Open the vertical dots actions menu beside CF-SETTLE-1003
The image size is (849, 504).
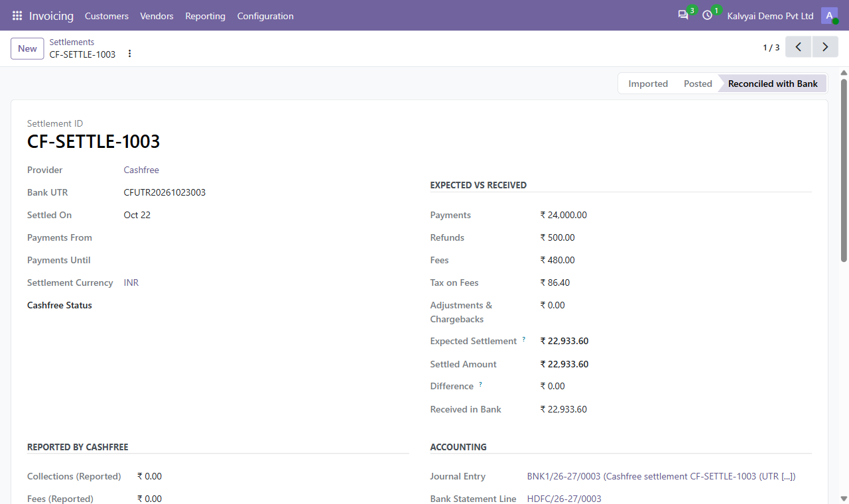click(x=129, y=54)
